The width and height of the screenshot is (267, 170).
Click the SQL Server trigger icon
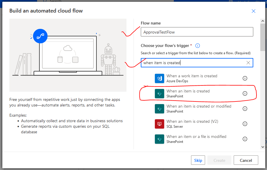click(x=159, y=124)
